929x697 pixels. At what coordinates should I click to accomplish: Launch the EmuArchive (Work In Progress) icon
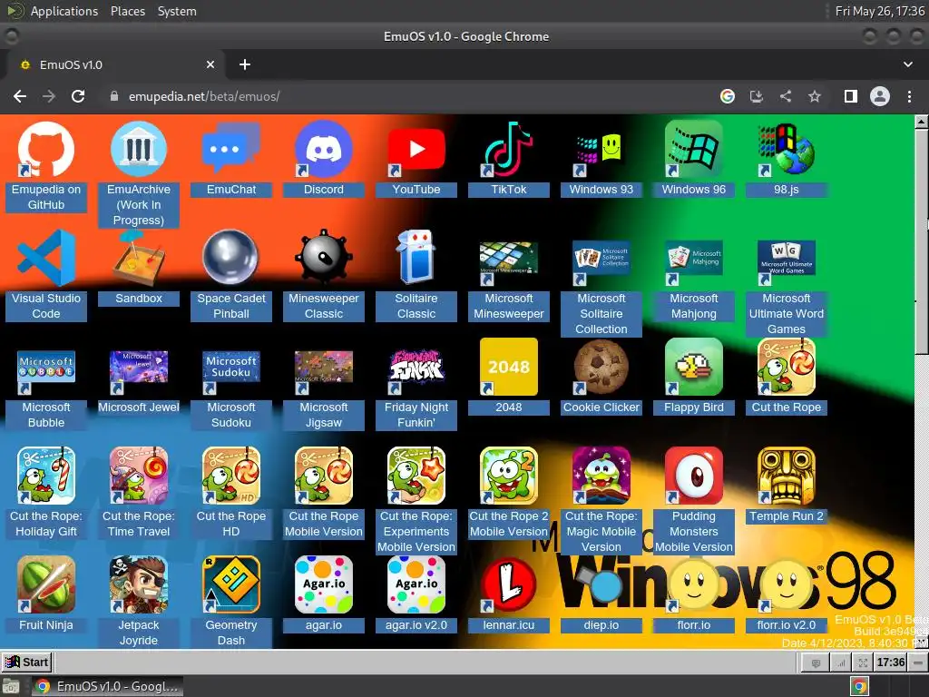tap(139, 150)
